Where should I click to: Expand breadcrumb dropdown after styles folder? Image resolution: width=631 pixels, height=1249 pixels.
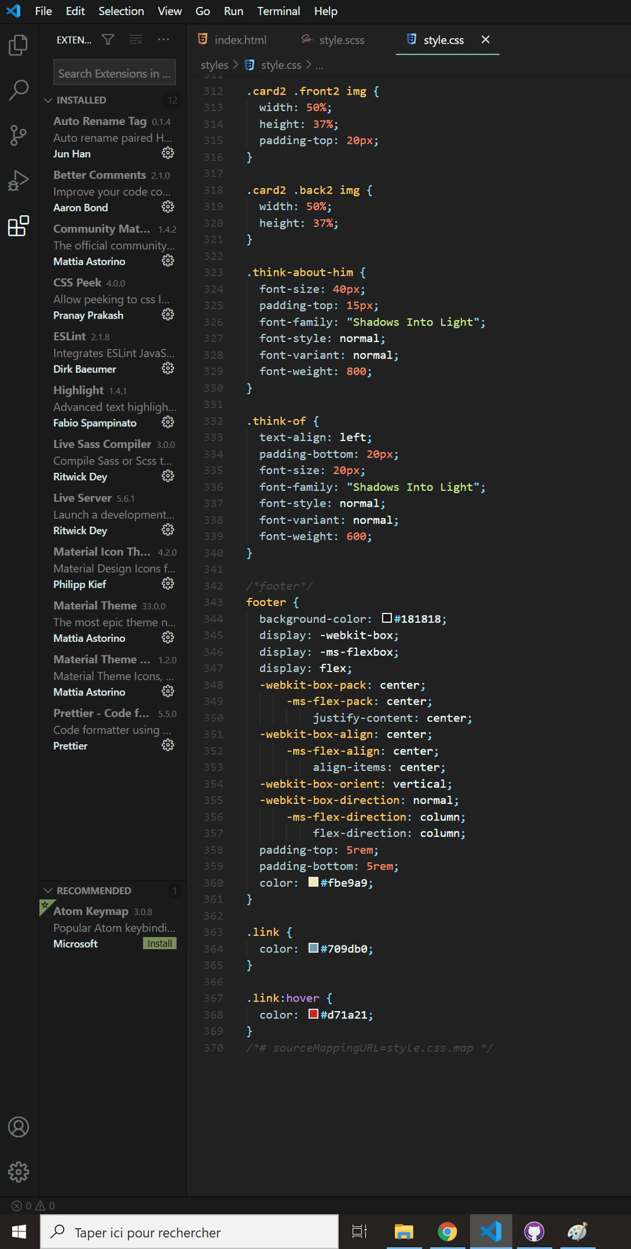click(236, 64)
